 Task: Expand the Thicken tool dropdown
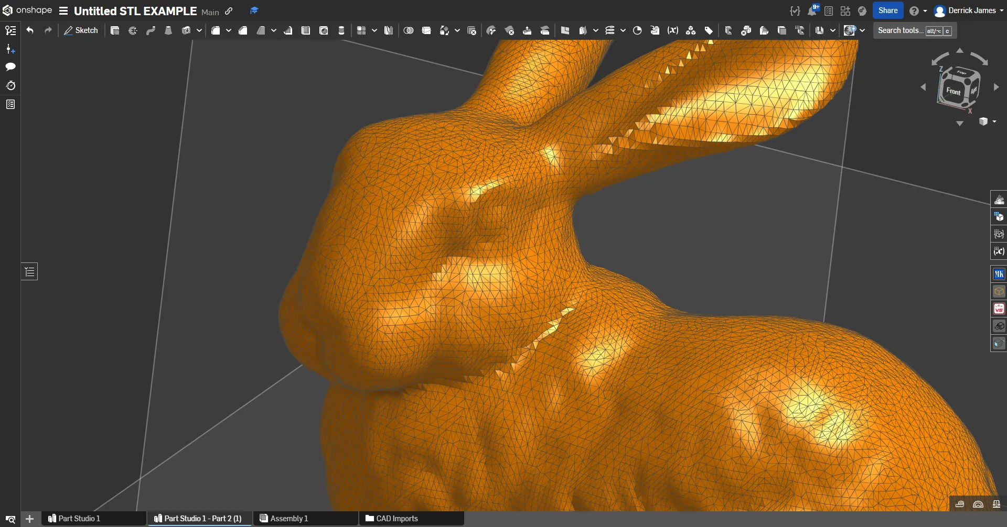(x=199, y=30)
